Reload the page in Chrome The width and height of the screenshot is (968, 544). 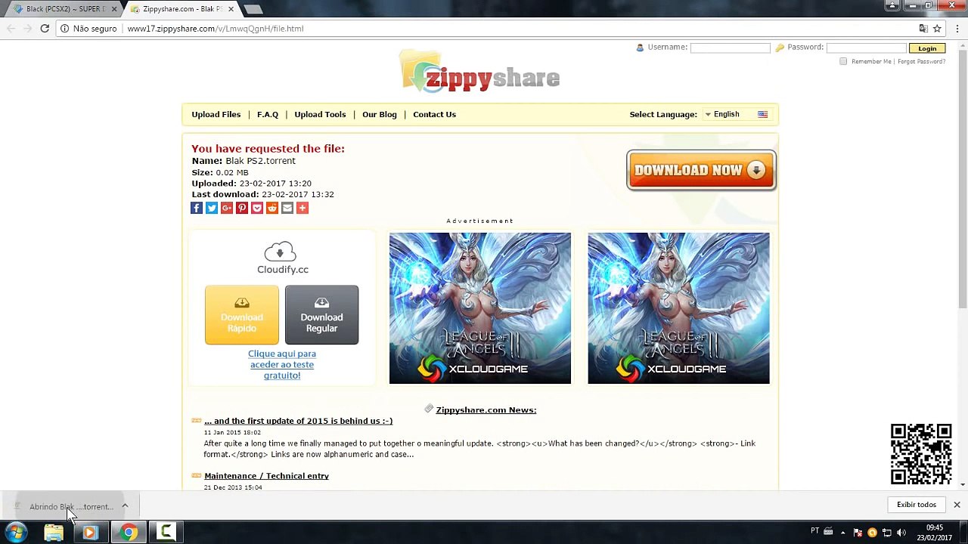click(45, 29)
